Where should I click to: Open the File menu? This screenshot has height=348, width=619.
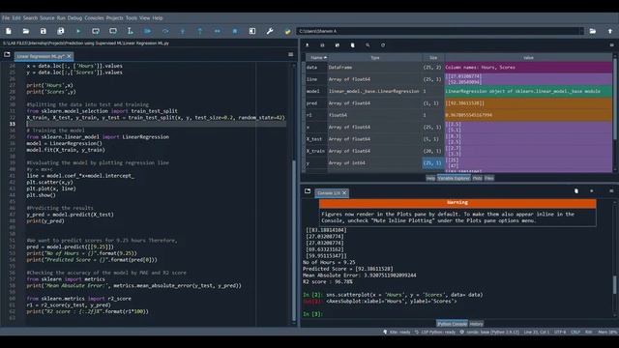[x=6, y=18]
